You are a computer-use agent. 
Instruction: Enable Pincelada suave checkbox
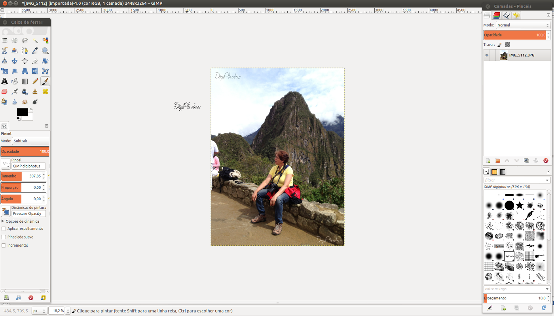[4, 237]
